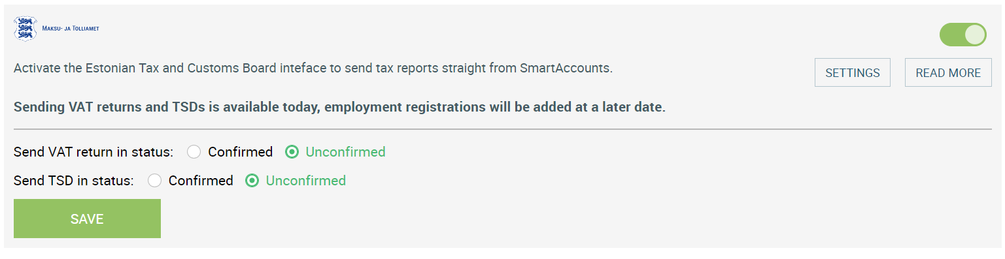Click the Maksu- ja Tolliamet logo text
Image resolution: width=1005 pixels, height=259 pixels.
tap(71, 29)
